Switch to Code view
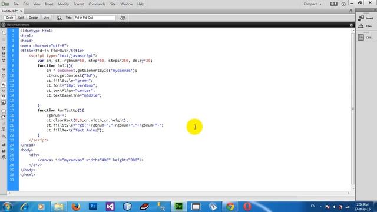 pyautogui.click(x=9, y=18)
